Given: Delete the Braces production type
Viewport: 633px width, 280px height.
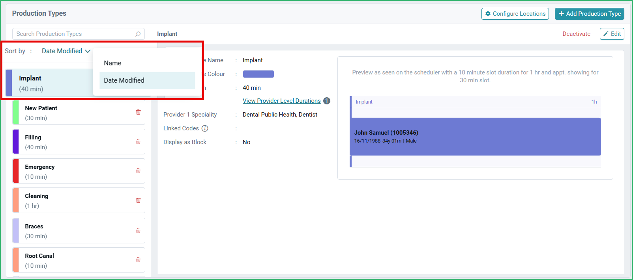Looking at the screenshot, I should point(138,231).
